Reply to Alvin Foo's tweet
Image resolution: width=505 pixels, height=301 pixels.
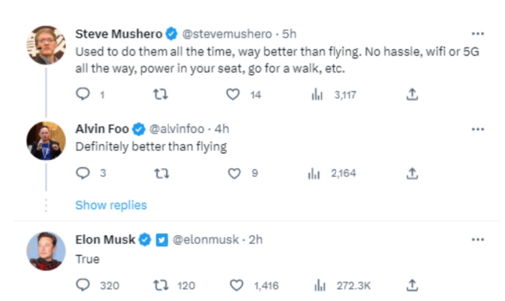83,173
